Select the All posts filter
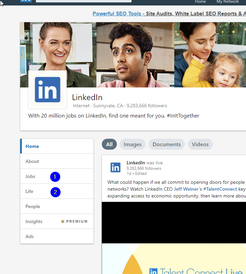 coord(109,144)
